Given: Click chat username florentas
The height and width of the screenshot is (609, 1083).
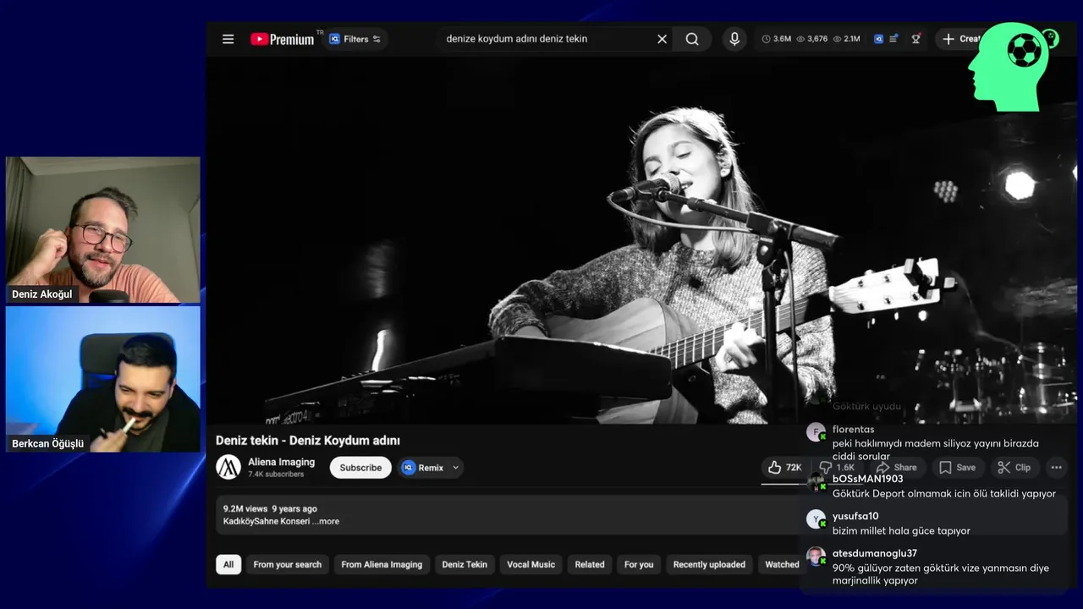Looking at the screenshot, I should coord(853,430).
